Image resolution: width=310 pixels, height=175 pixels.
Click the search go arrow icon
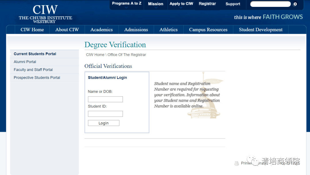[x=295, y=4]
